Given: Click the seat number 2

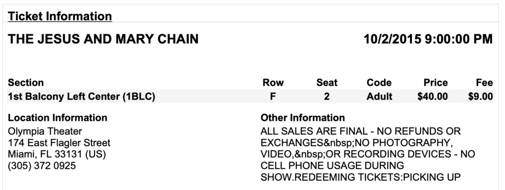Looking at the screenshot, I should 326,96.
